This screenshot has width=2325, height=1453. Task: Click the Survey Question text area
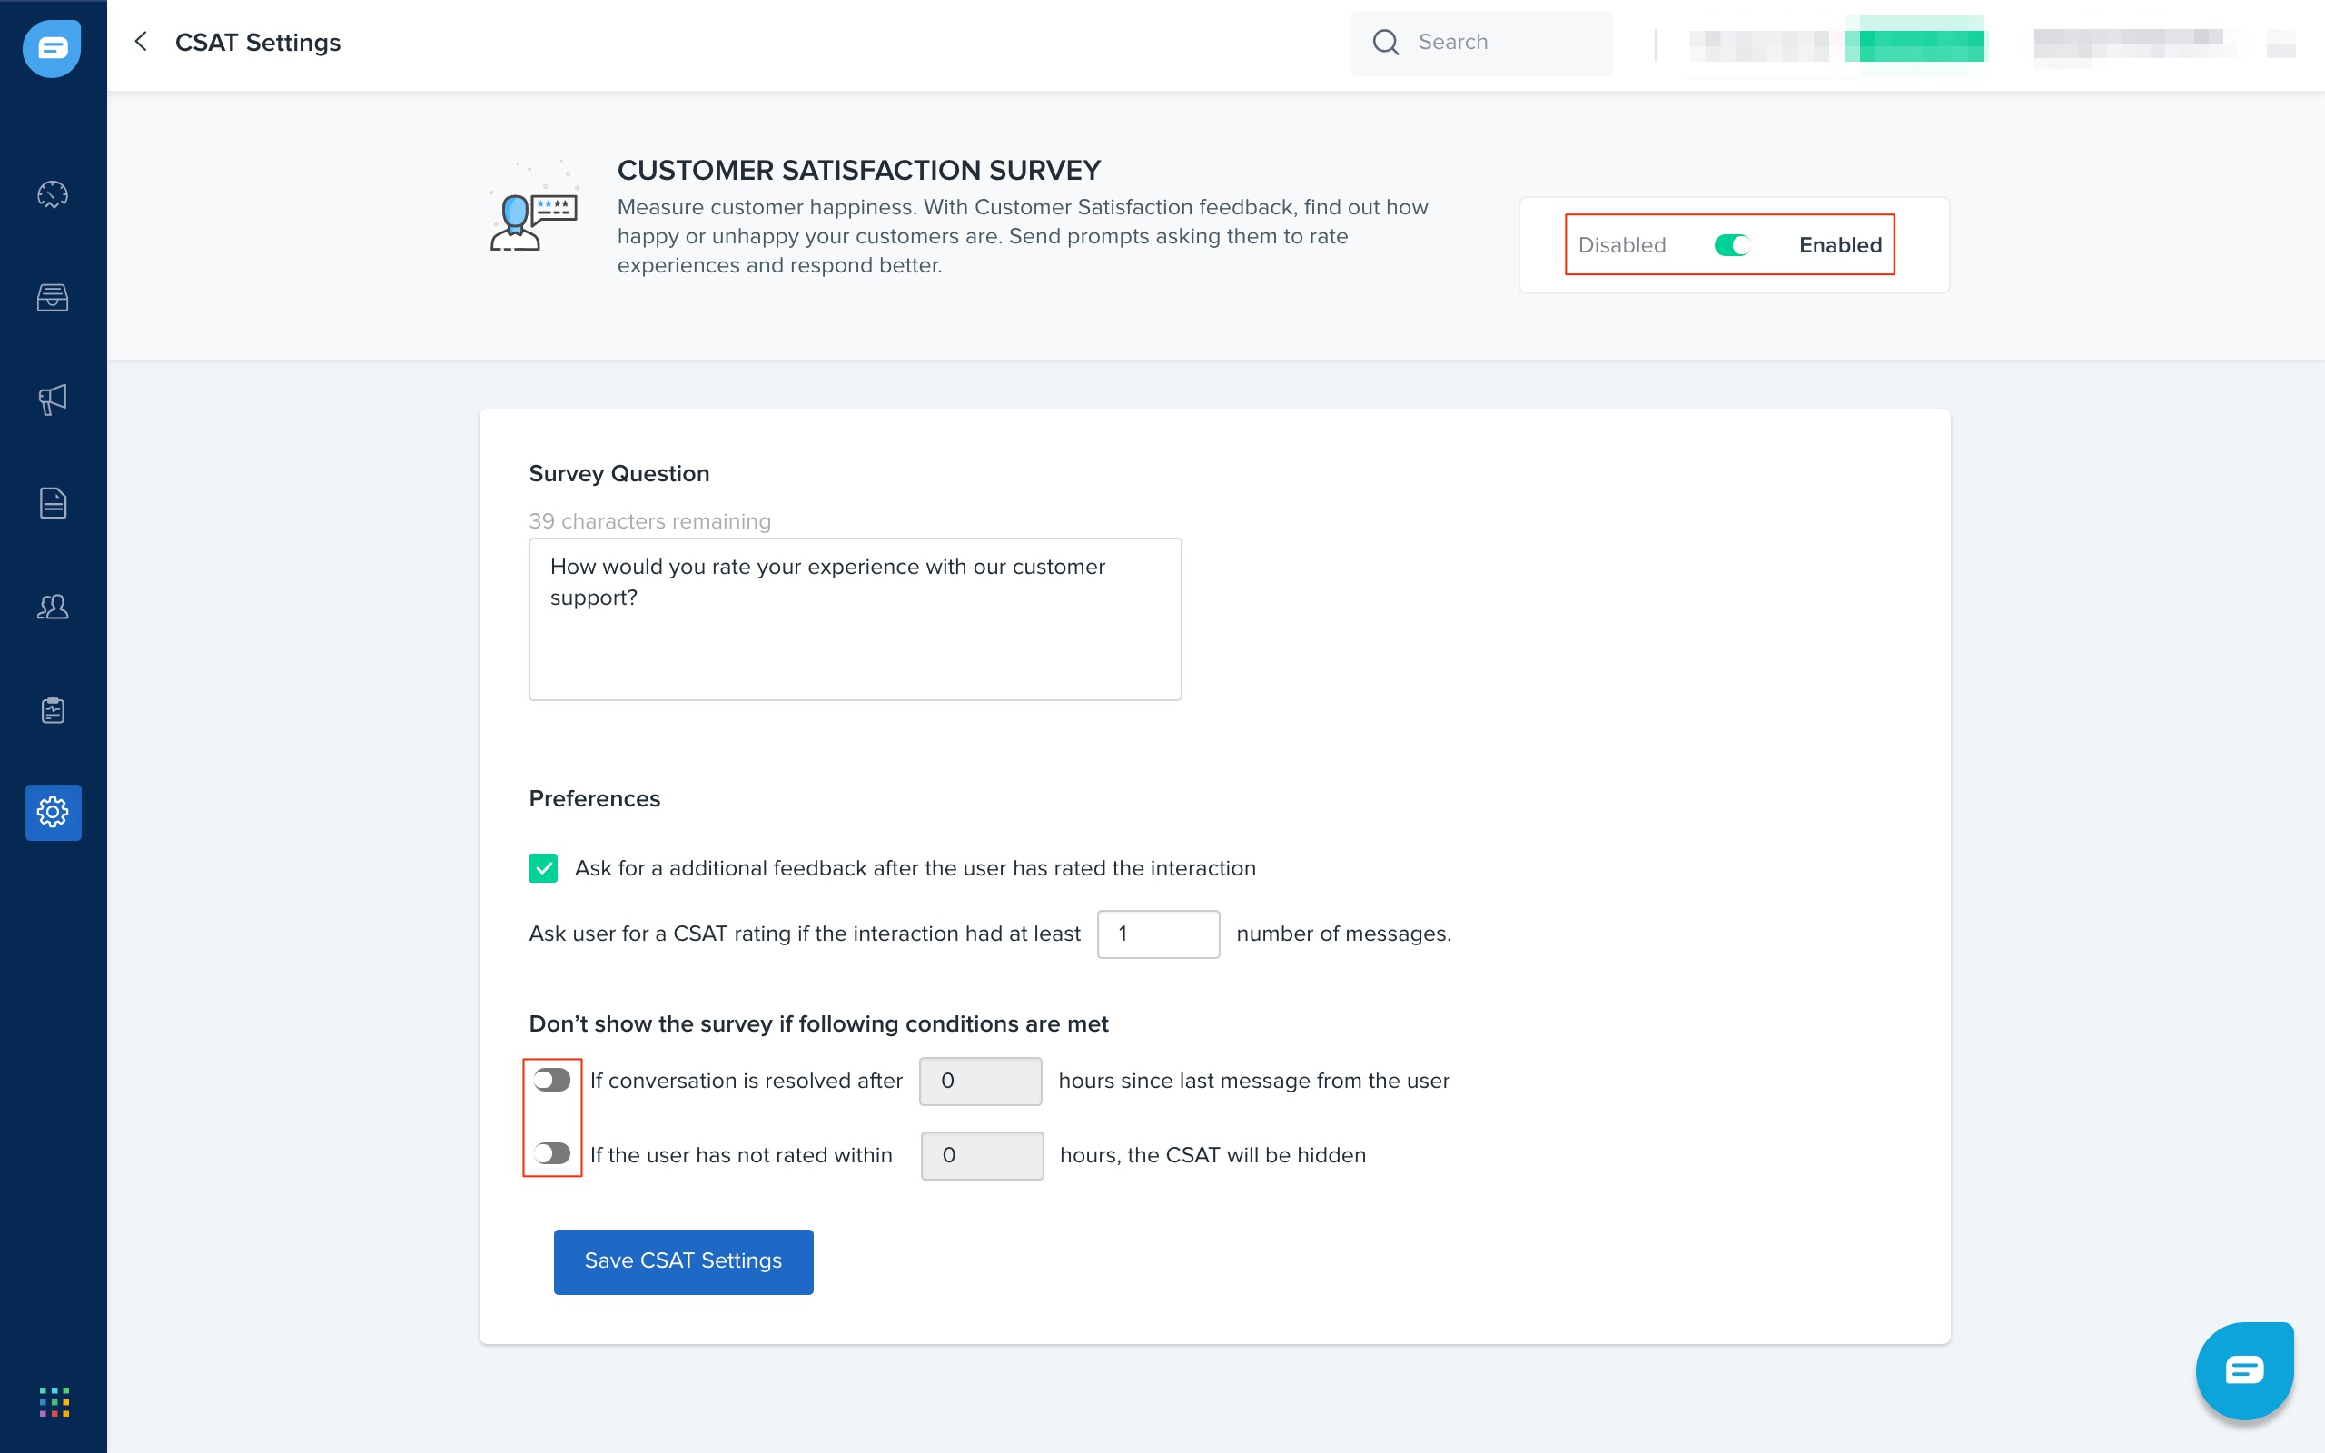(x=854, y=618)
